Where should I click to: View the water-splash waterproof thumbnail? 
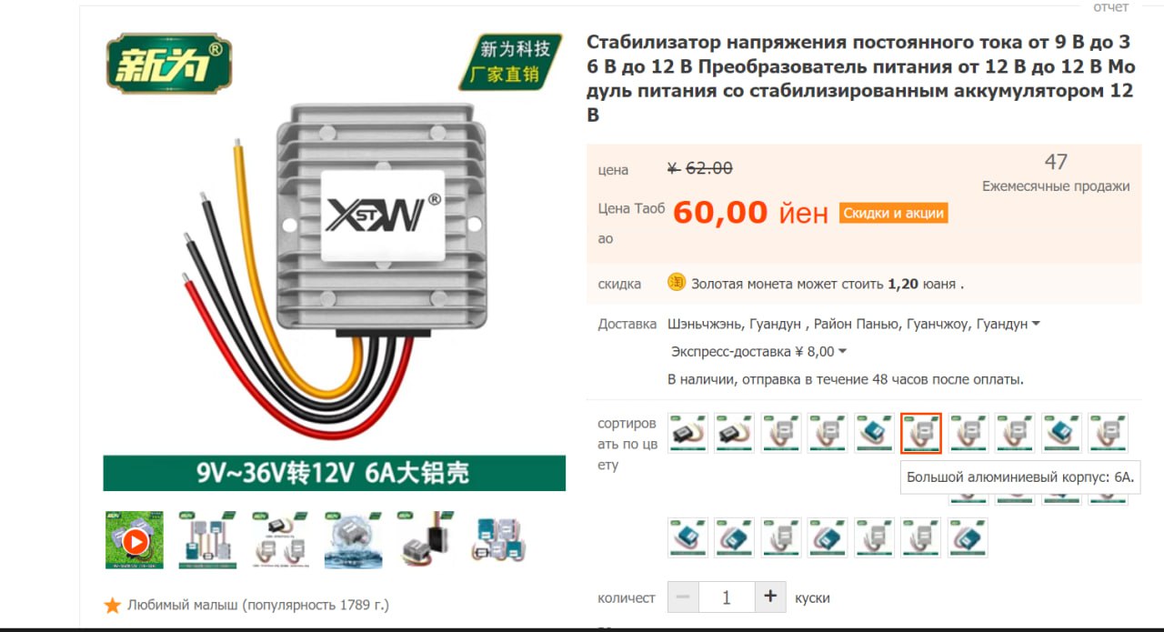pyautogui.click(x=353, y=540)
